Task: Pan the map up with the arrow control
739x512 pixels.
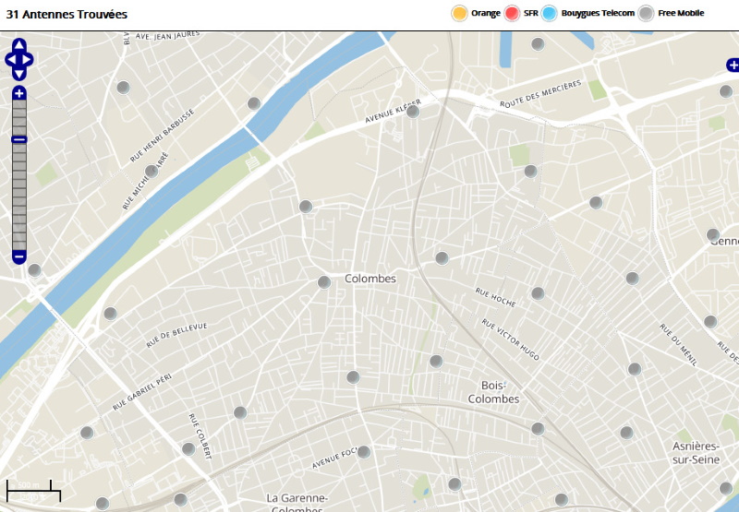Action: click(19, 44)
